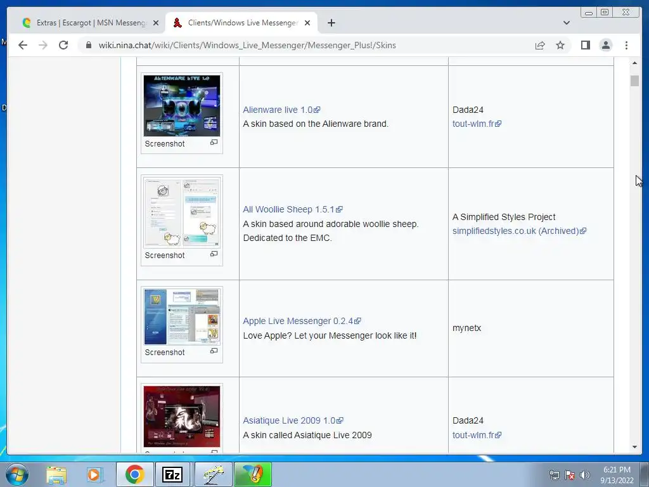Click 'A skin called Asiatique Live 2009' text
Screen dimensions: 649x487
[307, 435]
